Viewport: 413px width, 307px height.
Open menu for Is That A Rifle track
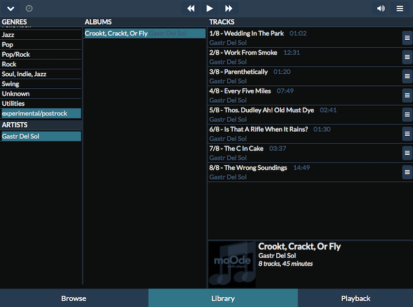point(407,134)
